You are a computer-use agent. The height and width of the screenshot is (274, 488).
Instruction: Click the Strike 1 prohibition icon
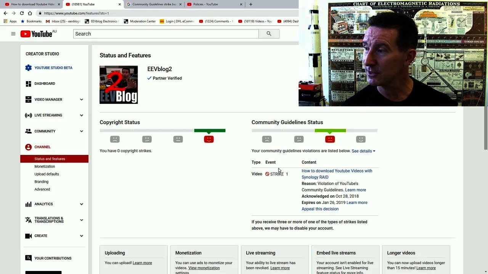(x=267, y=174)
